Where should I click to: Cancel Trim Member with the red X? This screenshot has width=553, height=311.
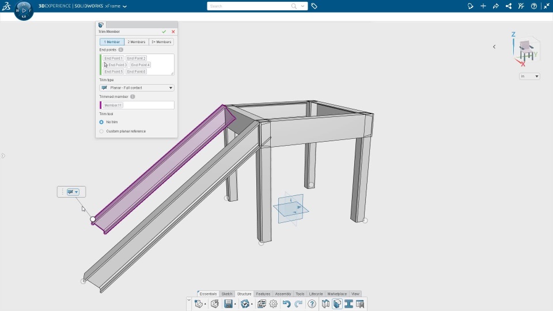coord(173,32)
